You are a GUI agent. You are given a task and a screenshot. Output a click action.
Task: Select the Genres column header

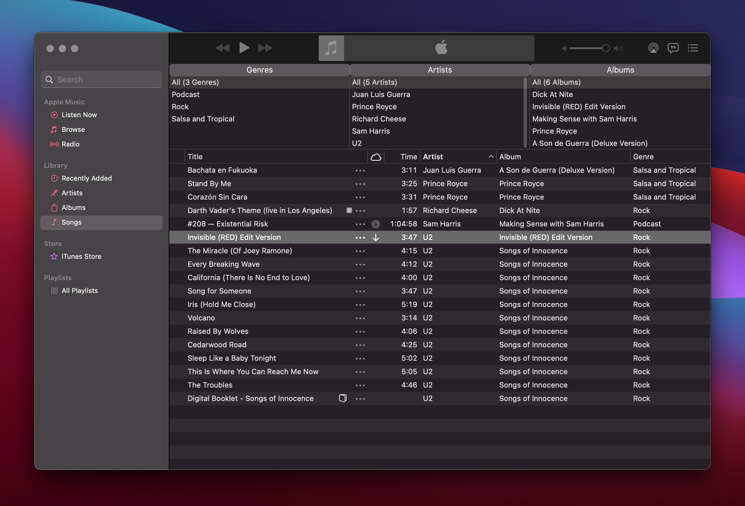tap(259, 70)
